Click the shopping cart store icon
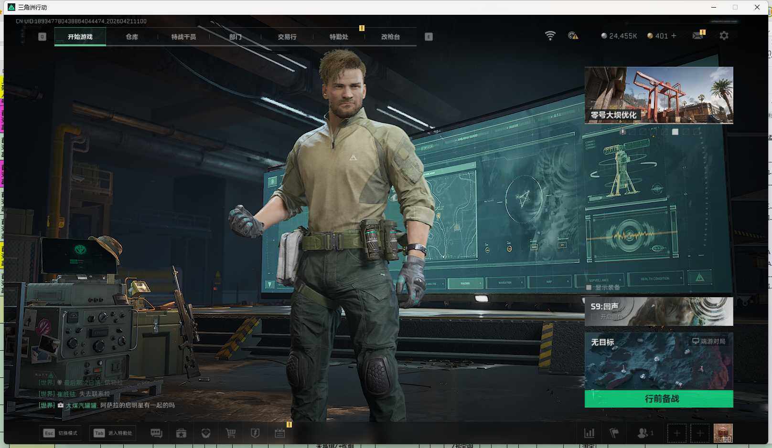Viewport: 772px width, 448px height. click(x=231, y=433)
